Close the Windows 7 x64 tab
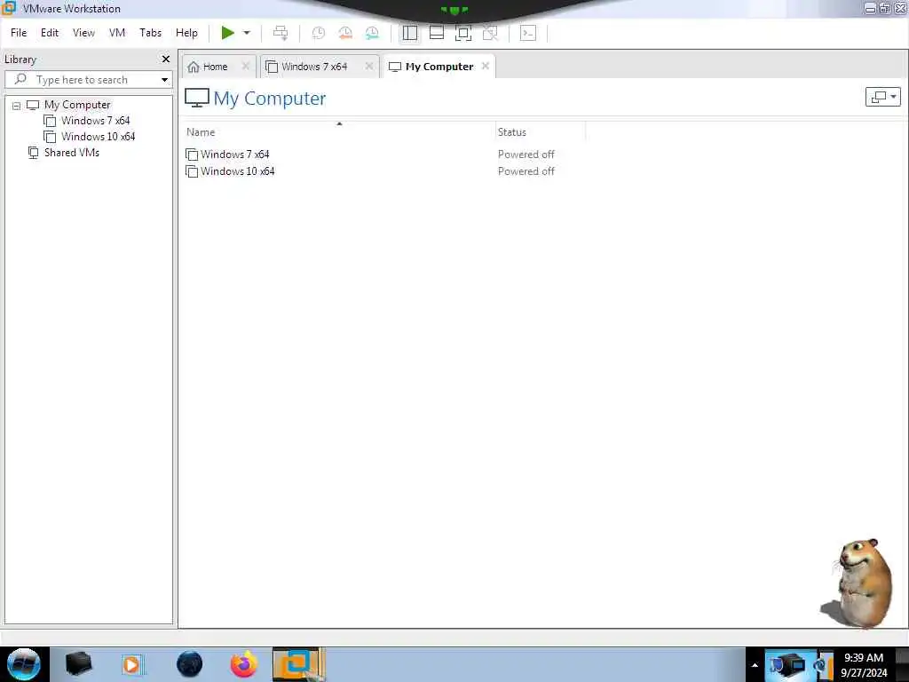This screenshot has width=909, height=682. tap(368, 66)
